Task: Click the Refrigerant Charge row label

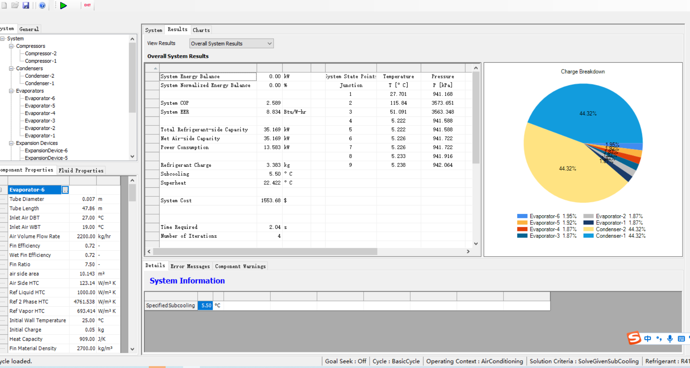Action: pyautogui.click(x=186, y=165)
